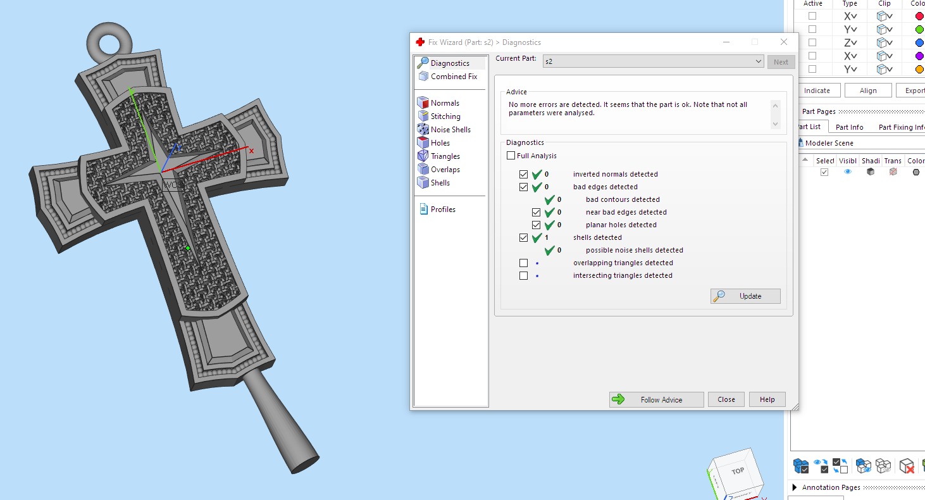Enable intersecting triangles detected checkbox
Screen dimensions: 925x500
point(523,275)
